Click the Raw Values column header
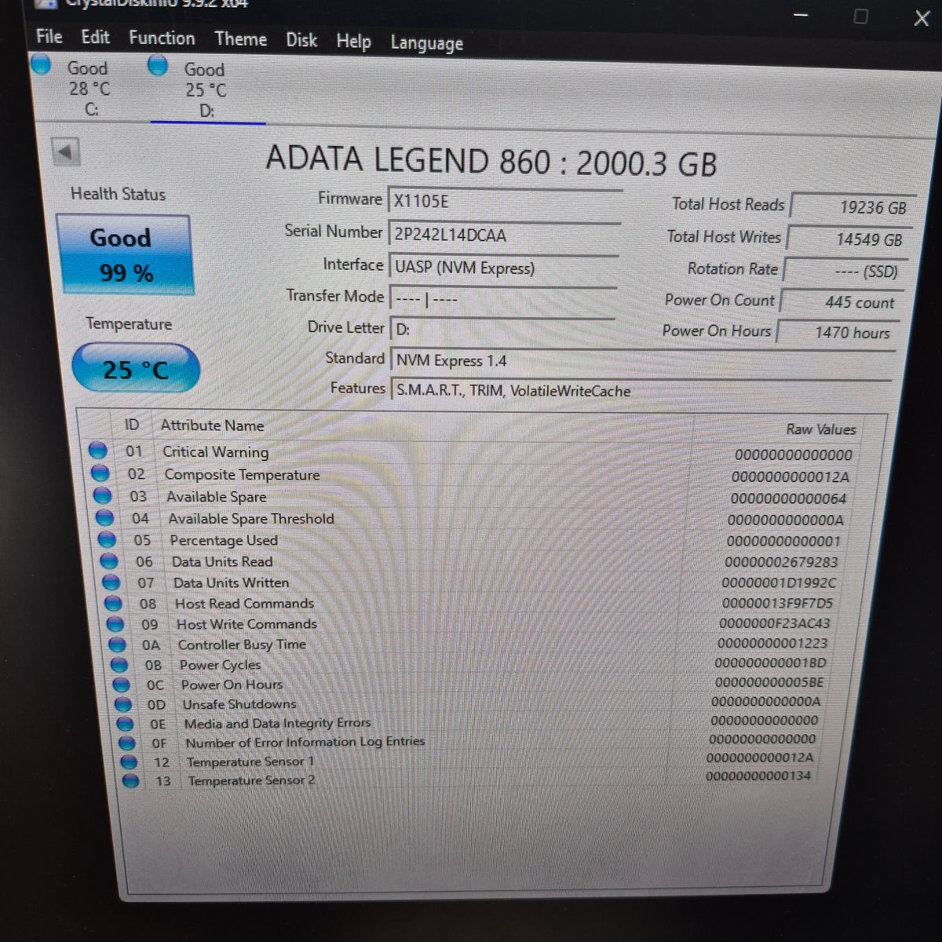Screen dimensions: 942x942 pyautogui.click(x=821, y=429)
